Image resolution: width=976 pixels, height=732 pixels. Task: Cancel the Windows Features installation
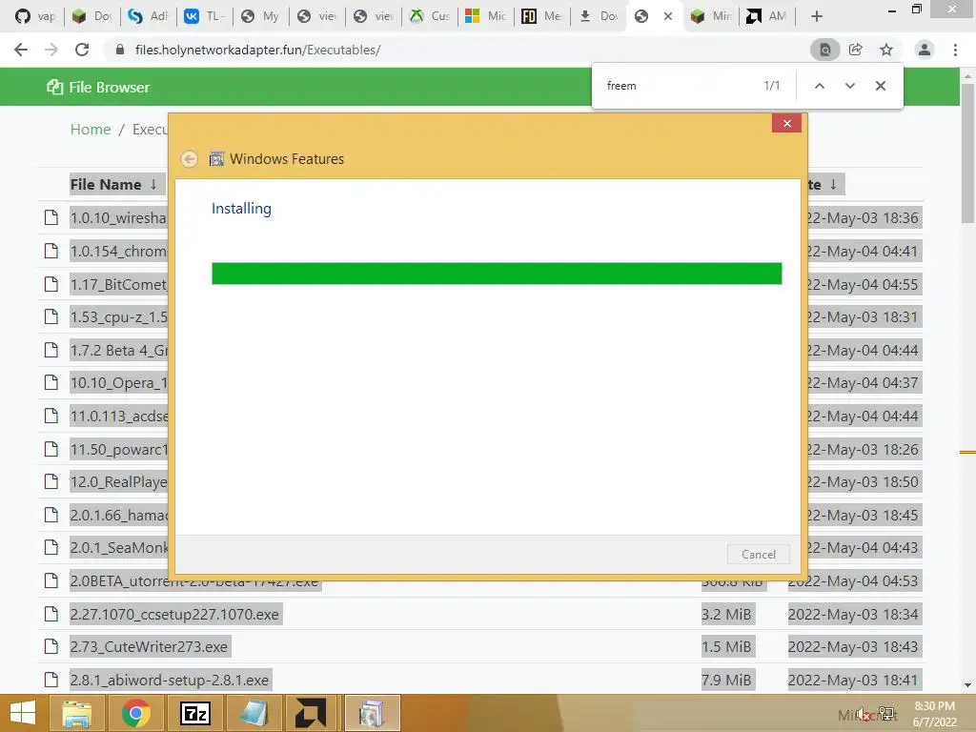pyautogui.click(x=758, y=555)
